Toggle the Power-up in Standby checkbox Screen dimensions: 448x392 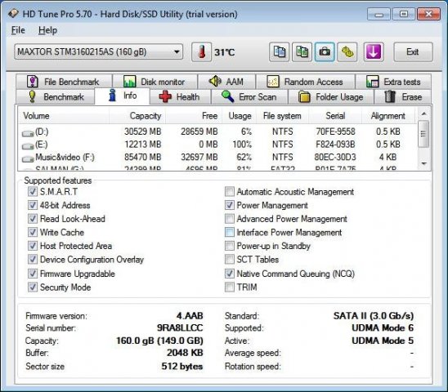[230, 246]
